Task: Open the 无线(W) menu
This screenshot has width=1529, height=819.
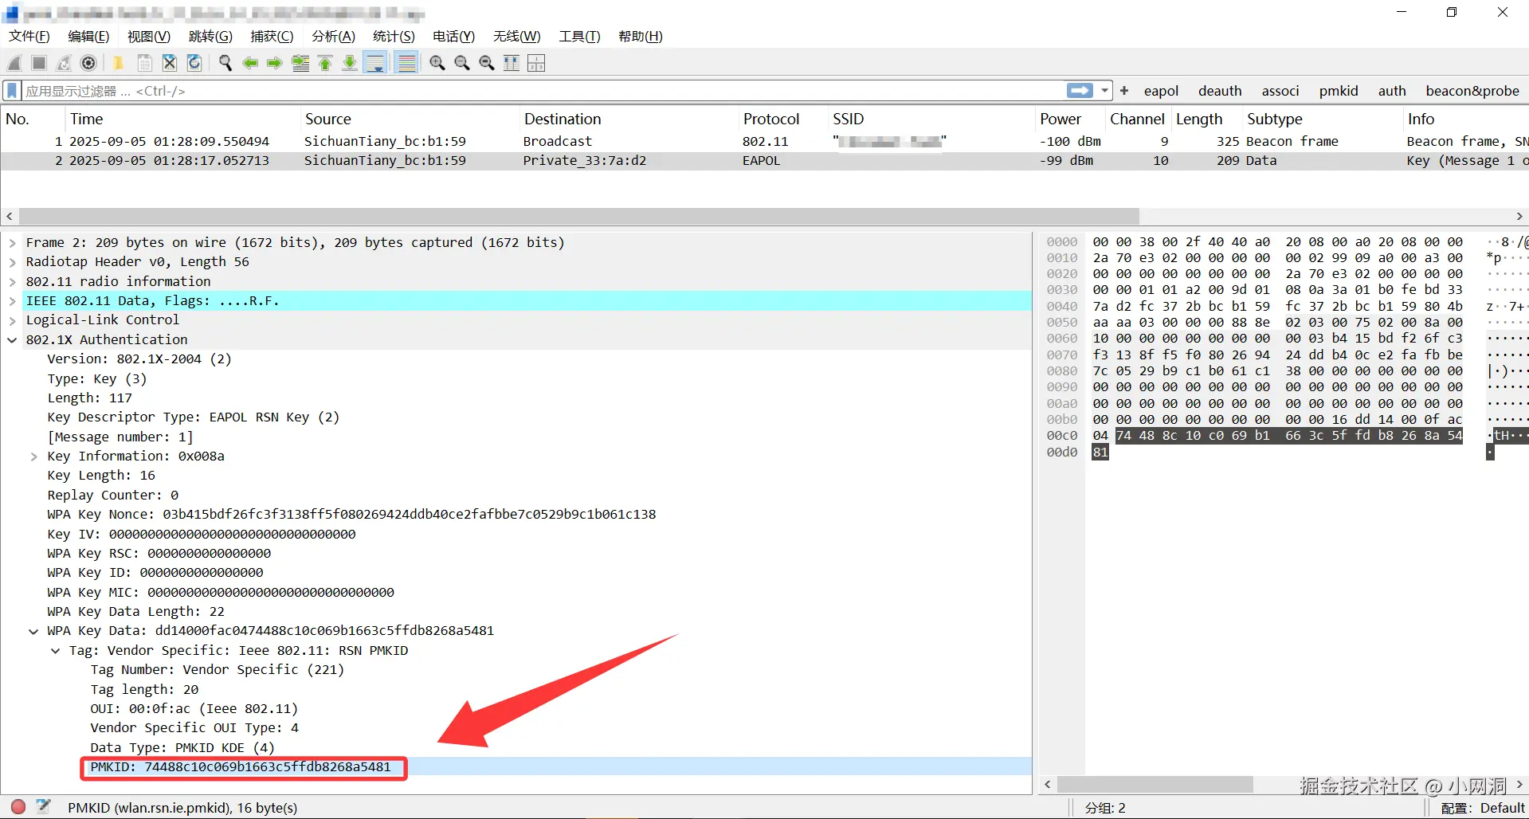Action: click(516, 36)
